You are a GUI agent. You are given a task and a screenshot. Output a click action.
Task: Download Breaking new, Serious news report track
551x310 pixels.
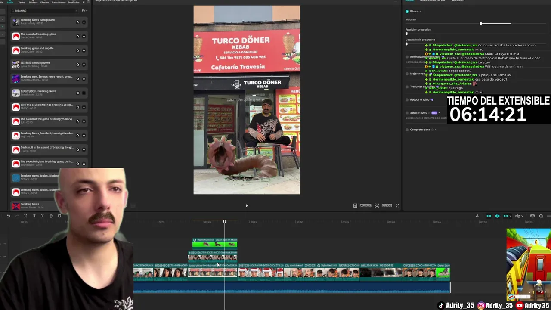click(x=84, y=79)
